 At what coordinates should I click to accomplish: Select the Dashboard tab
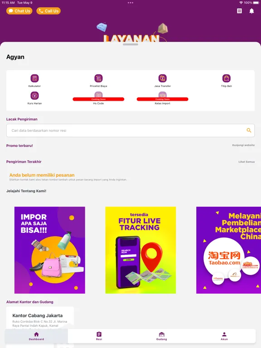36,336
